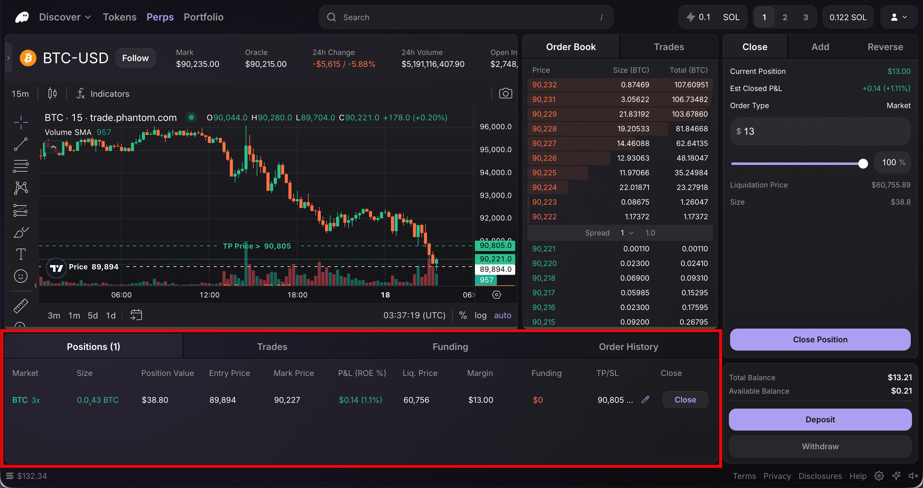Toggle percent scale on the chart
Screen dimensions: 923x488
tap(463, 315)
